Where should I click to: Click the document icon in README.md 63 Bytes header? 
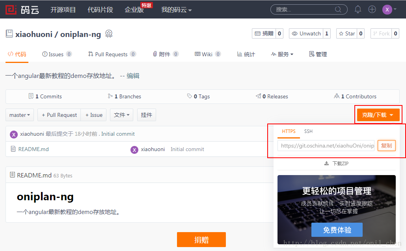pos(12,175)
